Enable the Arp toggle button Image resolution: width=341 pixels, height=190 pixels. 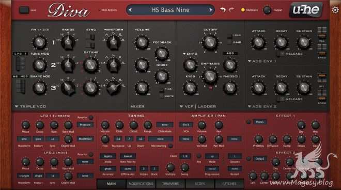[x=198, y=155]
